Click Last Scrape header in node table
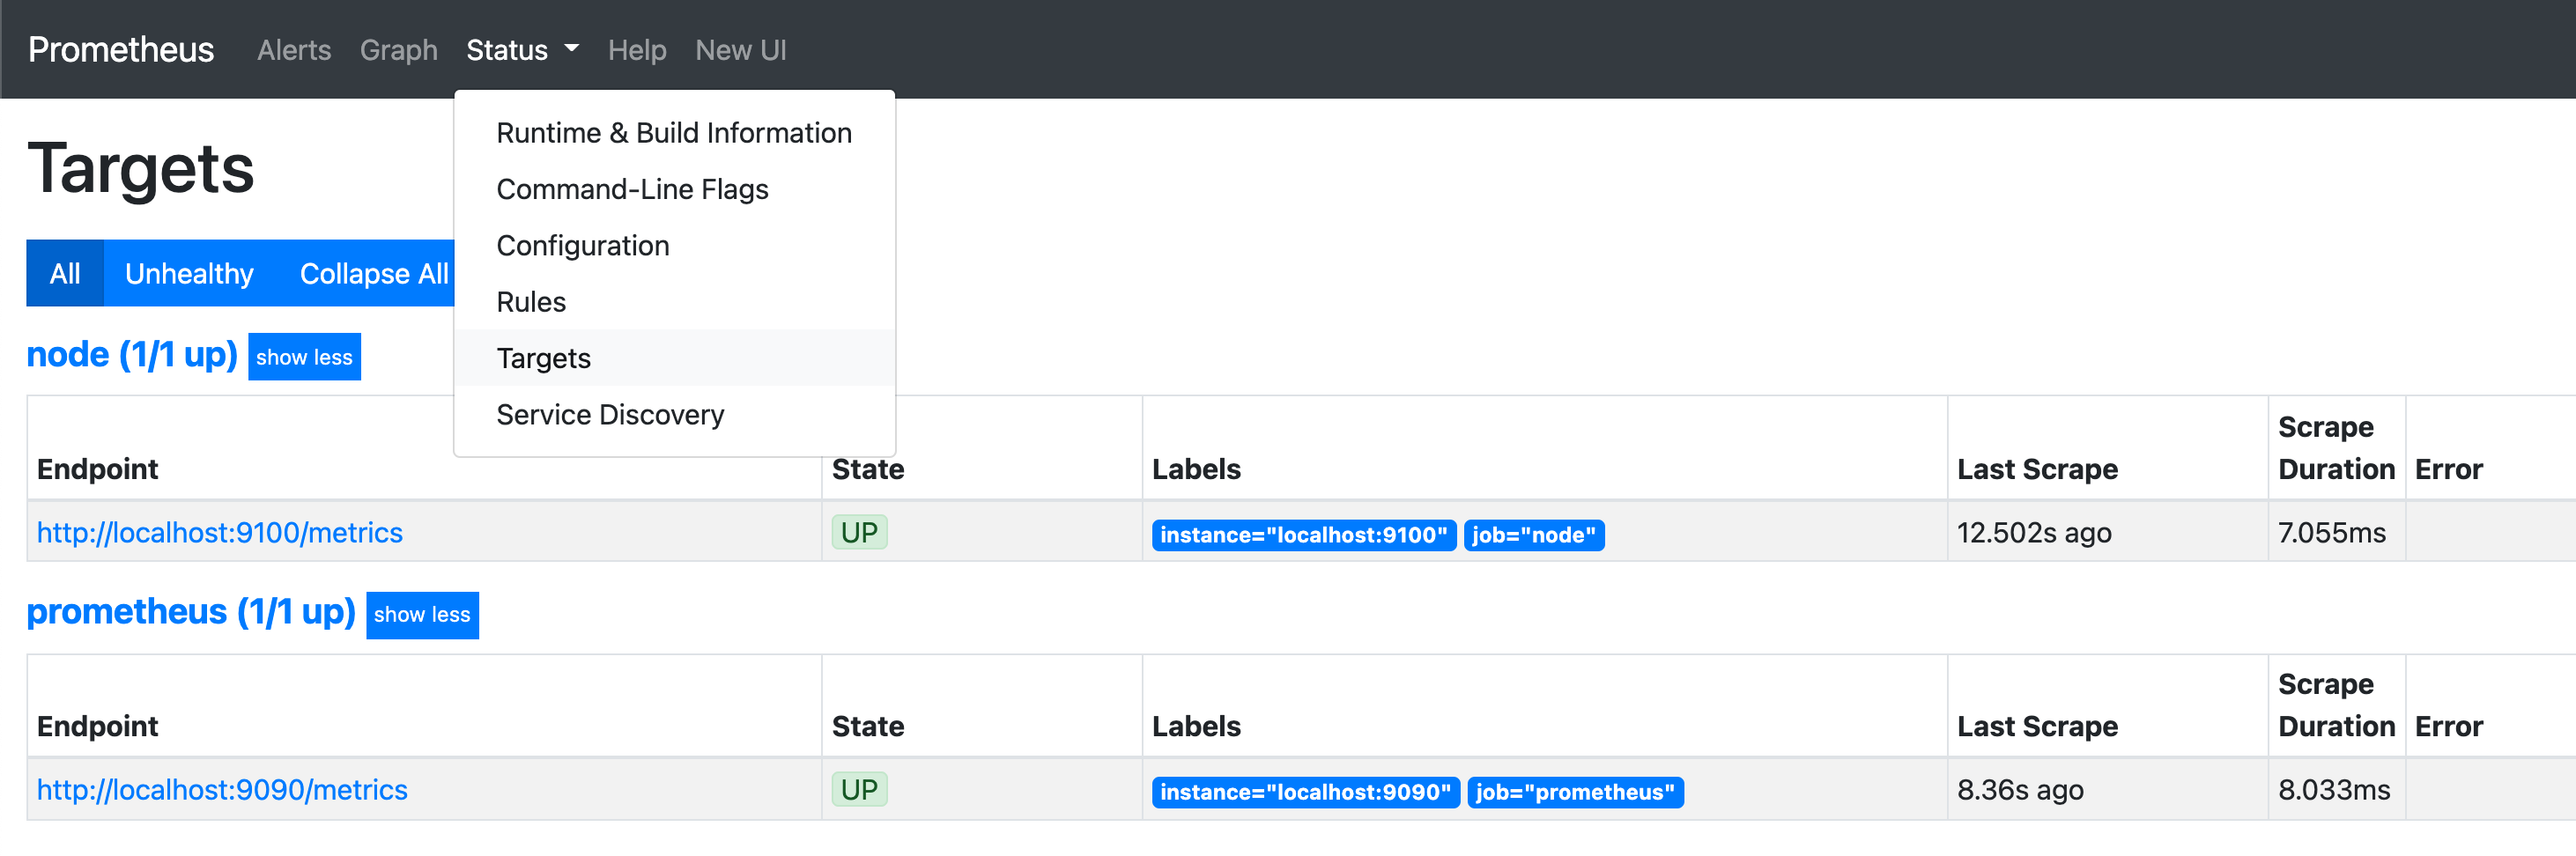Viewport: 2576px width, 856px height. pos(2037,469)
